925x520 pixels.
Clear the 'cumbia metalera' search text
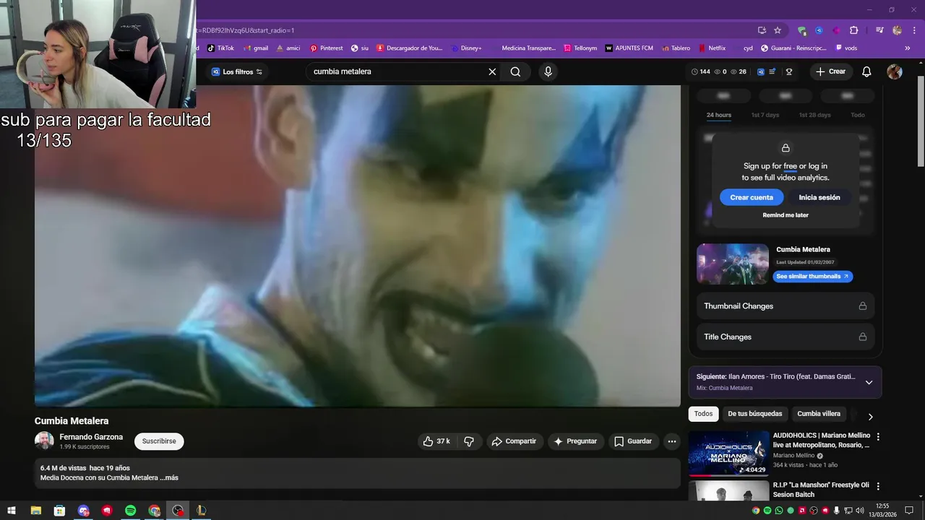492,71
